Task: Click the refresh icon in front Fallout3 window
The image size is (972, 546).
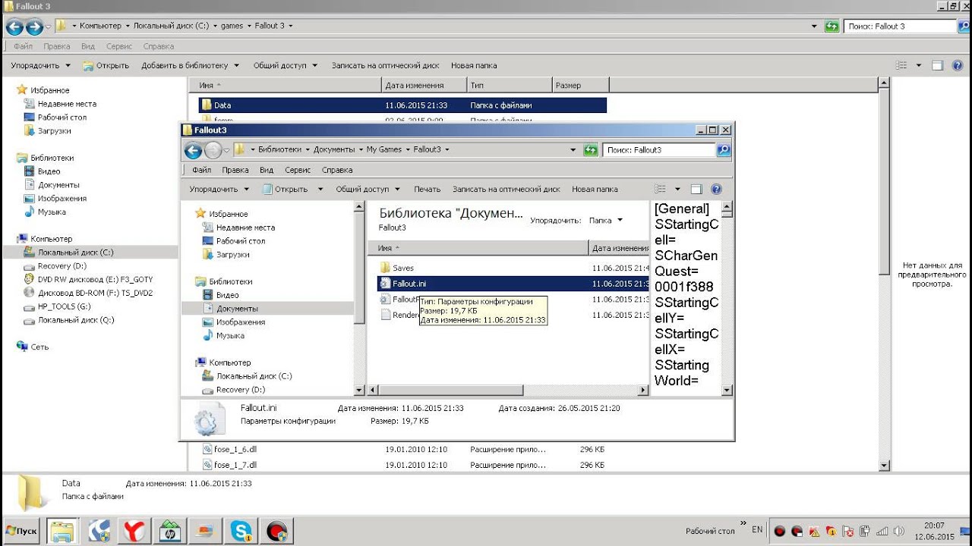Action: 590,150
